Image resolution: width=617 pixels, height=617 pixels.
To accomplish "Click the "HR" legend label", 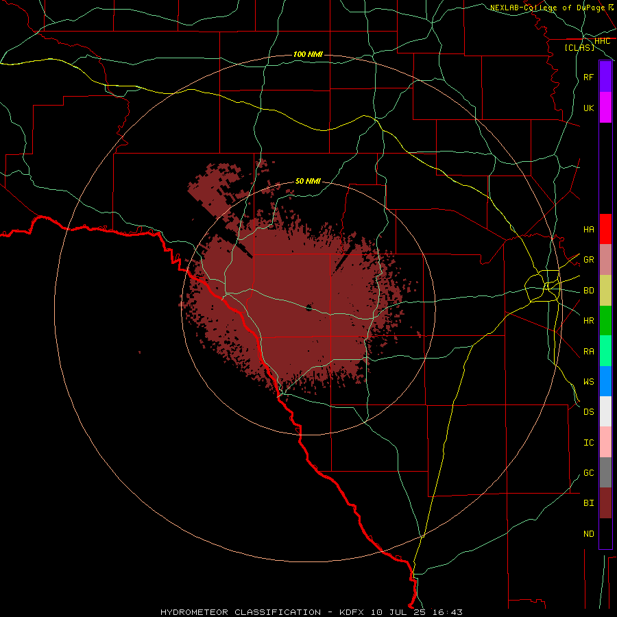I will click(x=588, y=321).
